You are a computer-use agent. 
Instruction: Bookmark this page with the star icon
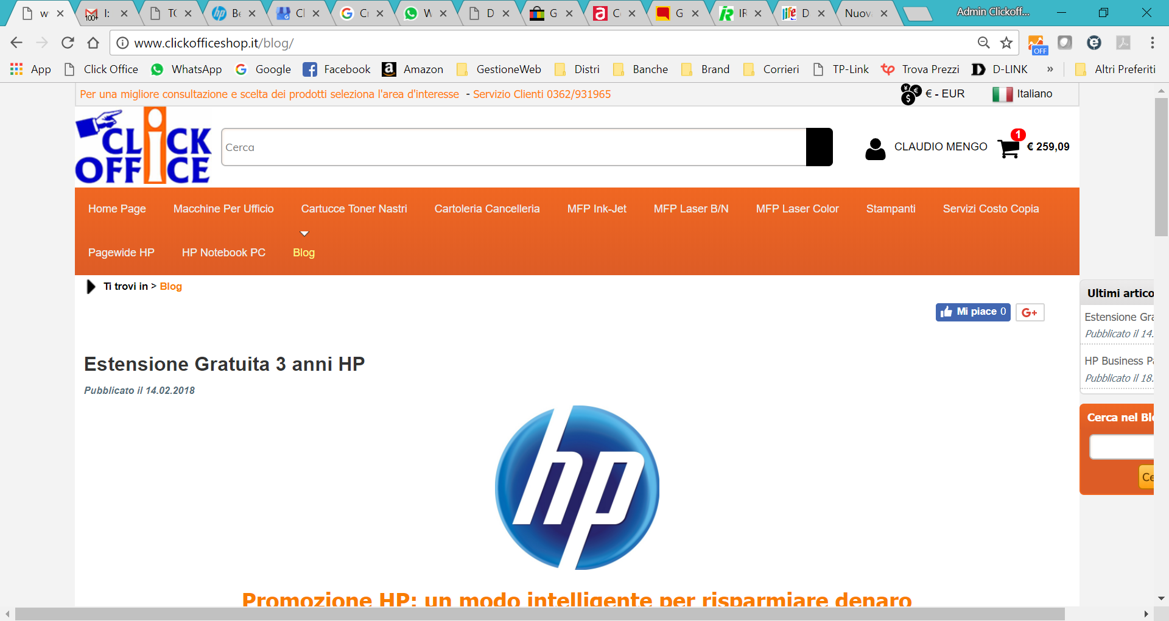pyautogui.click(x=1006, y=43)
